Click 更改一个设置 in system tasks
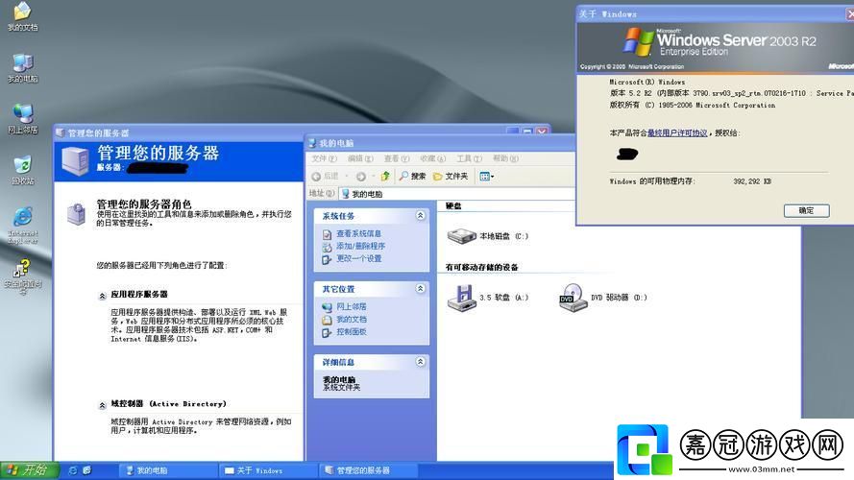The width and height of the screenshot is (854, 480). tap(358, 258)
